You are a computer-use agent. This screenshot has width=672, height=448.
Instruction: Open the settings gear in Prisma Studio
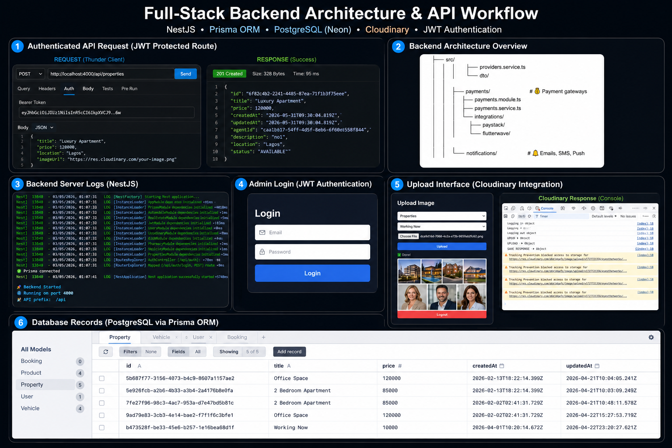coord(651,337)
